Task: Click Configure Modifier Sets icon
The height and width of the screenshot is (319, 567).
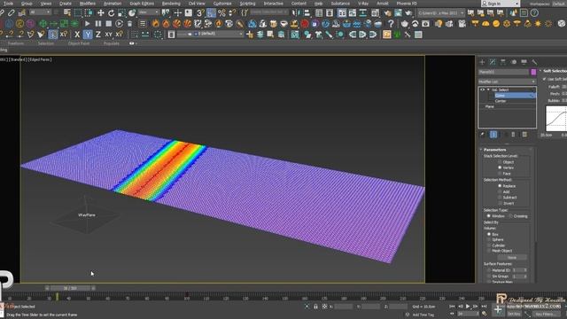Action: (524, 135)
